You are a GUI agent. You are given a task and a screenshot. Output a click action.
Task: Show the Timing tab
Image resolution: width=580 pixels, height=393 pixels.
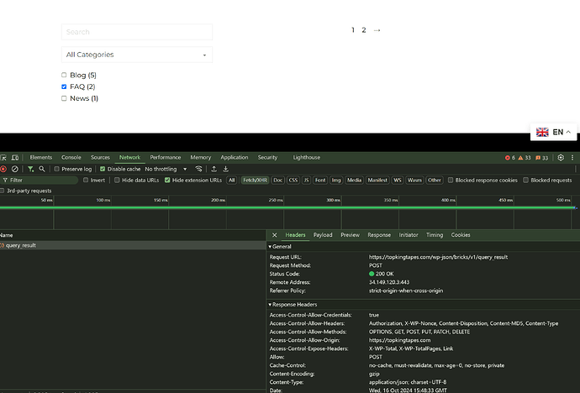tap(435, 235)
